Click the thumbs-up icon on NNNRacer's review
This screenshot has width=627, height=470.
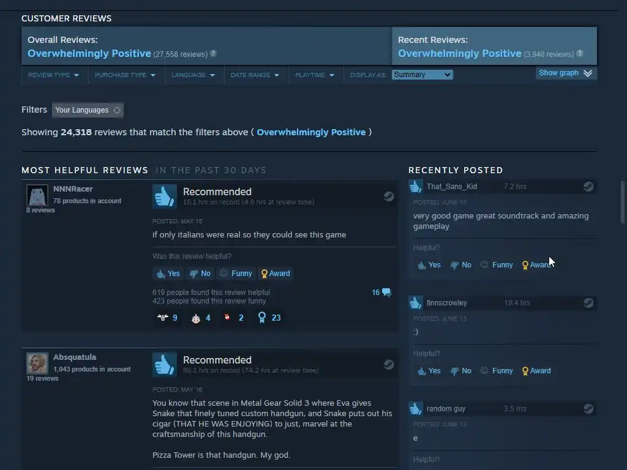tap(164, 196)
